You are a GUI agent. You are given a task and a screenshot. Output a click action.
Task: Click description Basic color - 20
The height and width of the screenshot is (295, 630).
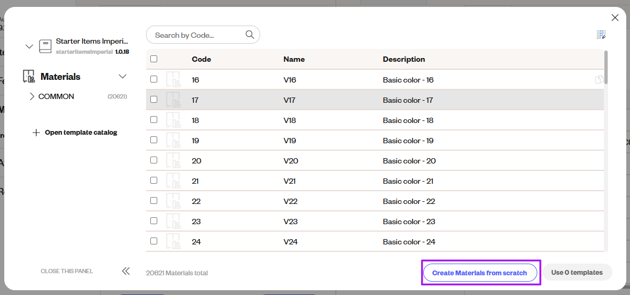click(x=409, y=160)
